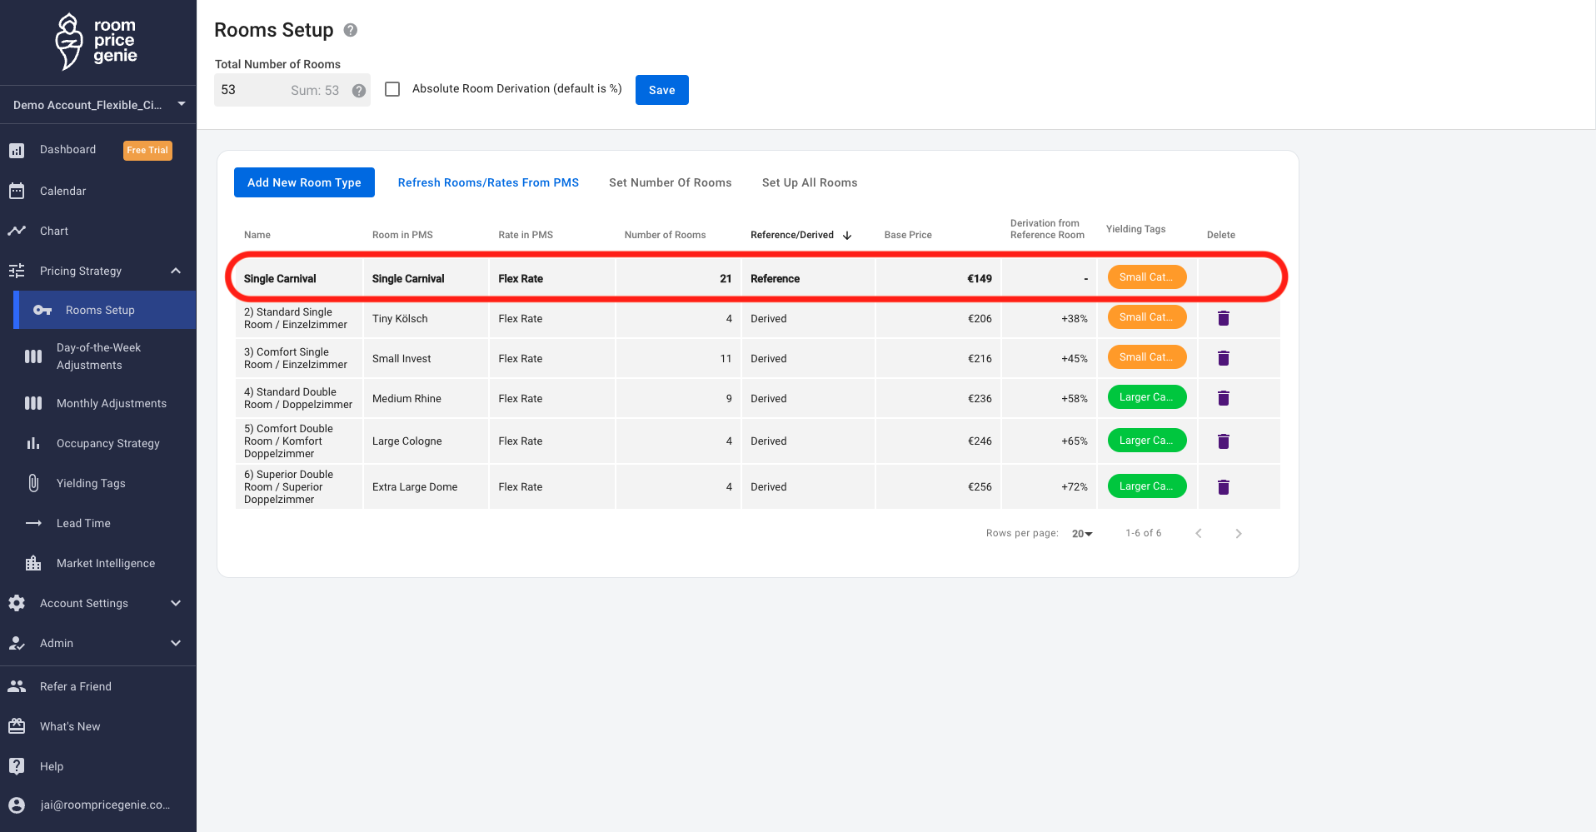This screenshot has width=1596, height=832.
Task: Click the Total Number of Rooms field
Action: tap(250, 90)
